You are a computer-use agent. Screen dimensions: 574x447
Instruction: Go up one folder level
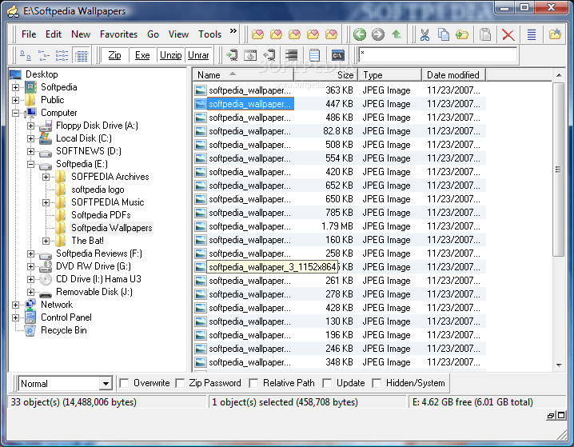coord(397,34)
